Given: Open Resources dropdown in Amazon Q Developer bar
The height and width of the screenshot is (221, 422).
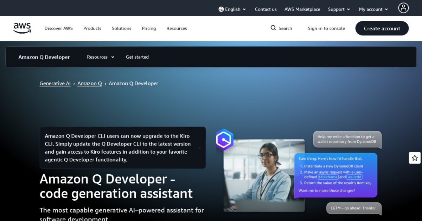Looking at the screenshot, I should click(100, 57).
